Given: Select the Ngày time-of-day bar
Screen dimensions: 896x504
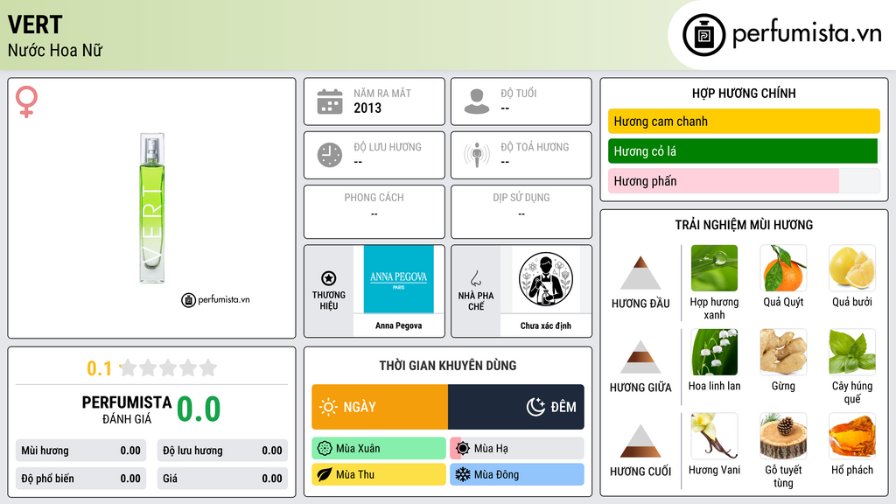Looking at the screenshot, I should pos(380,407).
